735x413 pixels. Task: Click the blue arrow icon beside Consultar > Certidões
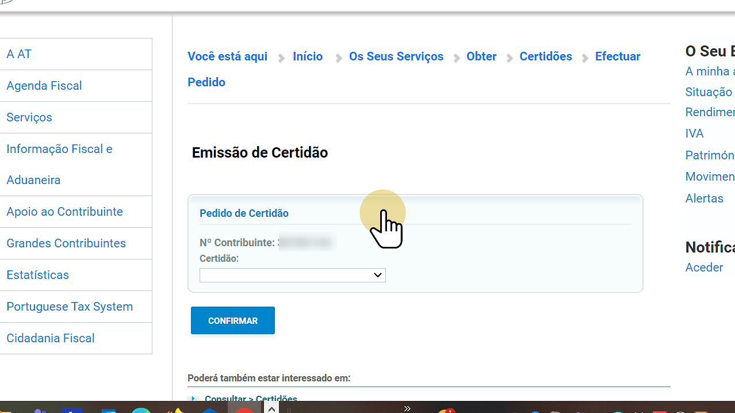[x=194, y=399]
